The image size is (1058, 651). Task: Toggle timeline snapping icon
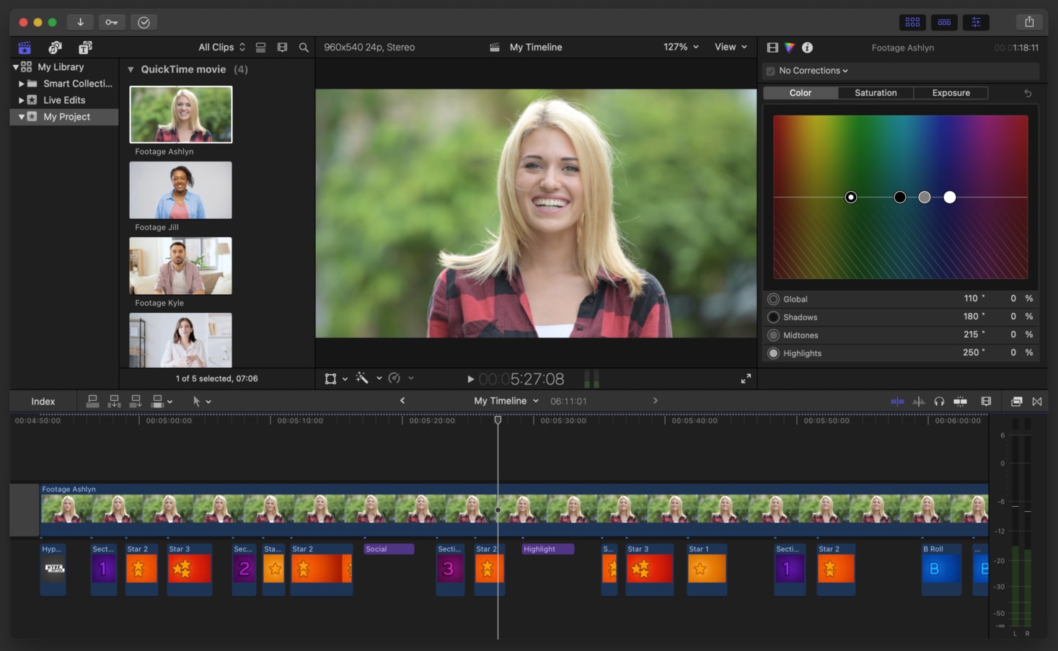[960, 402]
